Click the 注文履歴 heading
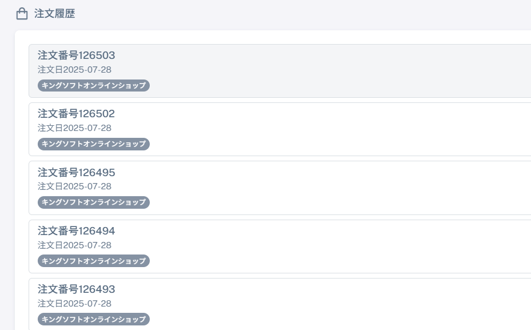The height and width of the screenshot is (330, 531). point(54,14)
